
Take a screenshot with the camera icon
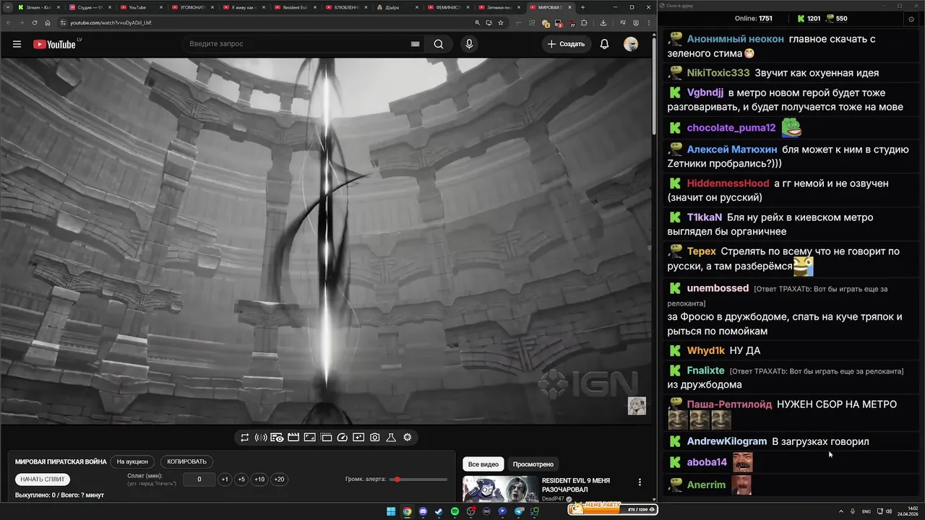click(x=375, y=438)
